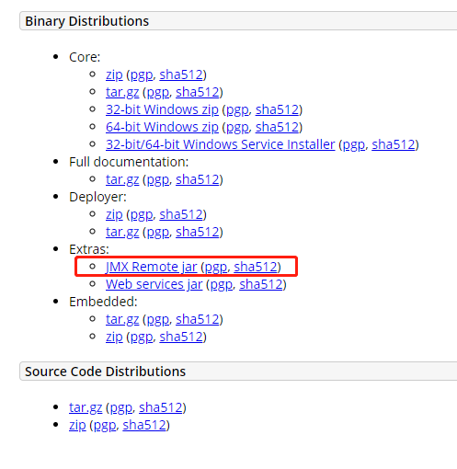Download the Core zip distribution
This screenshot has width=457, height=469.
(114, 74)
